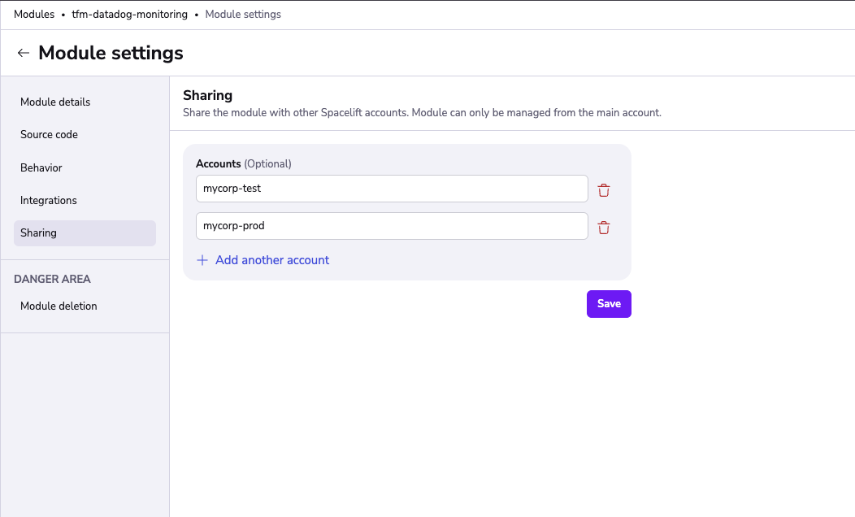
Task: Focus the mycorp-test account field
Action: pos(392,189)
